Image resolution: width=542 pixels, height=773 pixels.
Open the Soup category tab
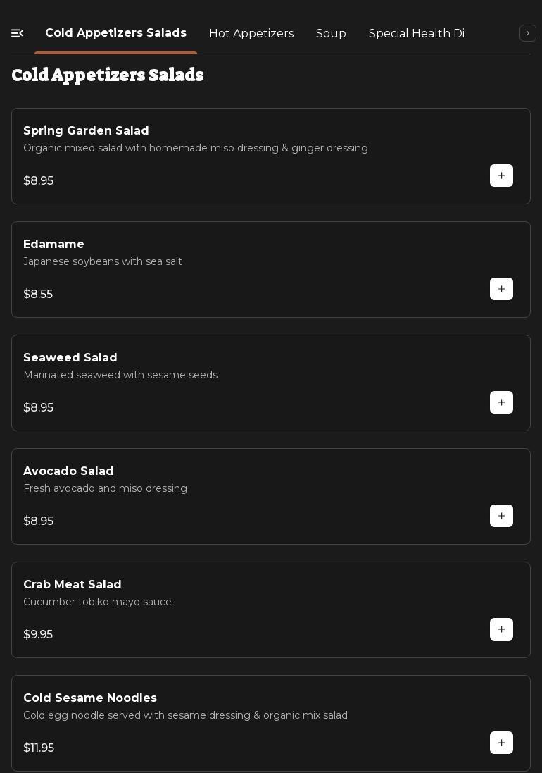pyautogui.click(x=331, y=34)
